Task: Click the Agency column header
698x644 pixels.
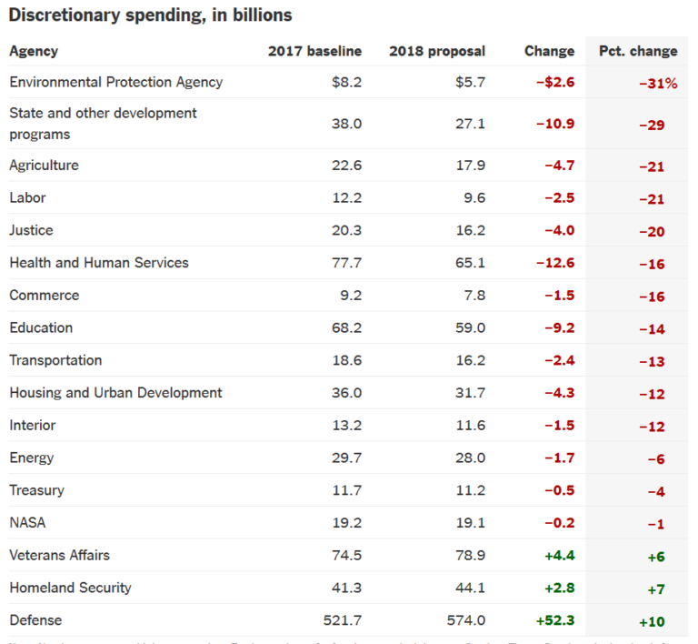Action: [x=34, y=51]
